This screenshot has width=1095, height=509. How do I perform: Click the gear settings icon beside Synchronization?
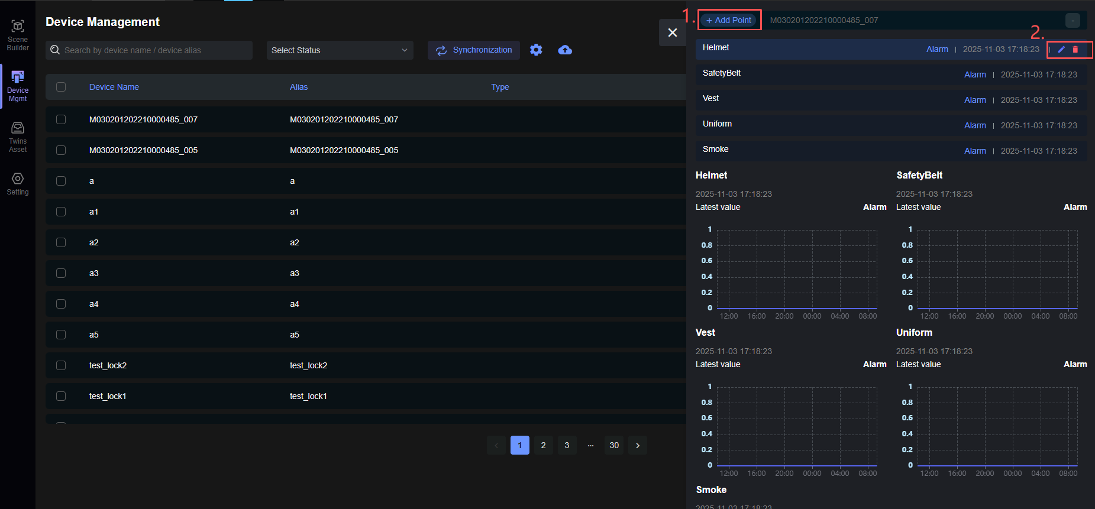click(536, 50)
